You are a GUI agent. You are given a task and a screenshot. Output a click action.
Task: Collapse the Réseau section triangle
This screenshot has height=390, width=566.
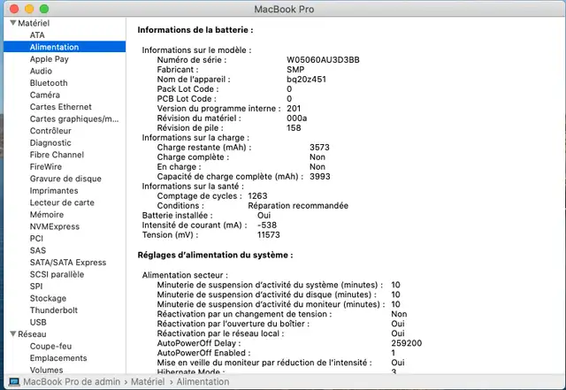(13, 334)
